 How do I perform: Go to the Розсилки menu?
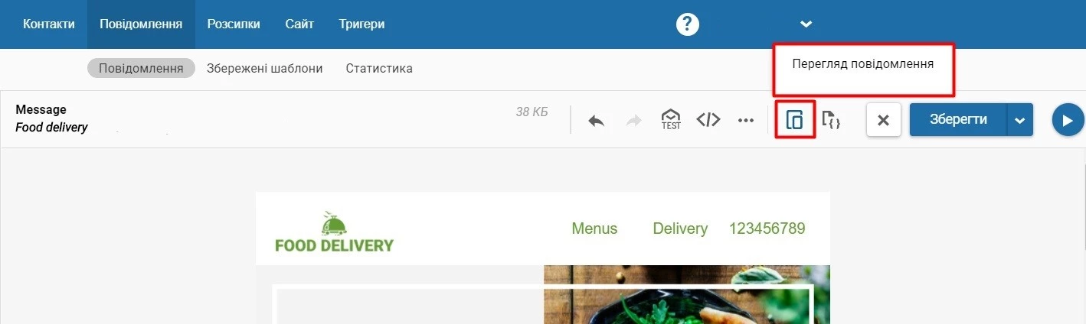(234, 24)
